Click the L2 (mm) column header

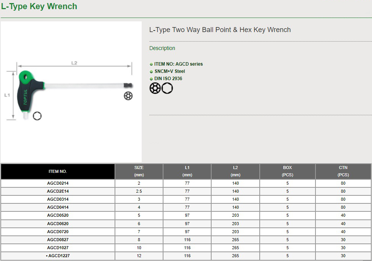[235, 171]
